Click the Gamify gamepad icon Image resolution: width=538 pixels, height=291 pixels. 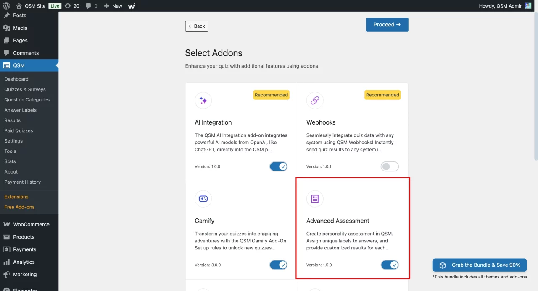click(x=203, y=199)
